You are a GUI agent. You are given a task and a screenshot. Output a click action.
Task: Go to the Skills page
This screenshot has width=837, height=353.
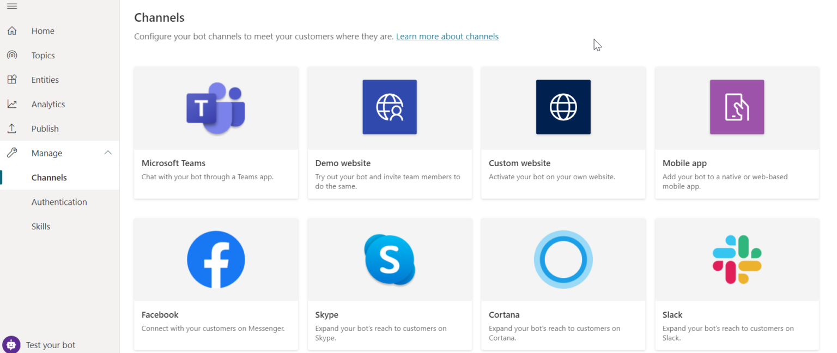point(41,226)
